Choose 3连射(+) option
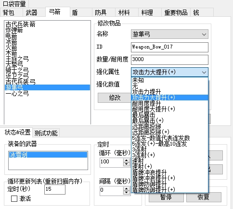 pos(169,155)
